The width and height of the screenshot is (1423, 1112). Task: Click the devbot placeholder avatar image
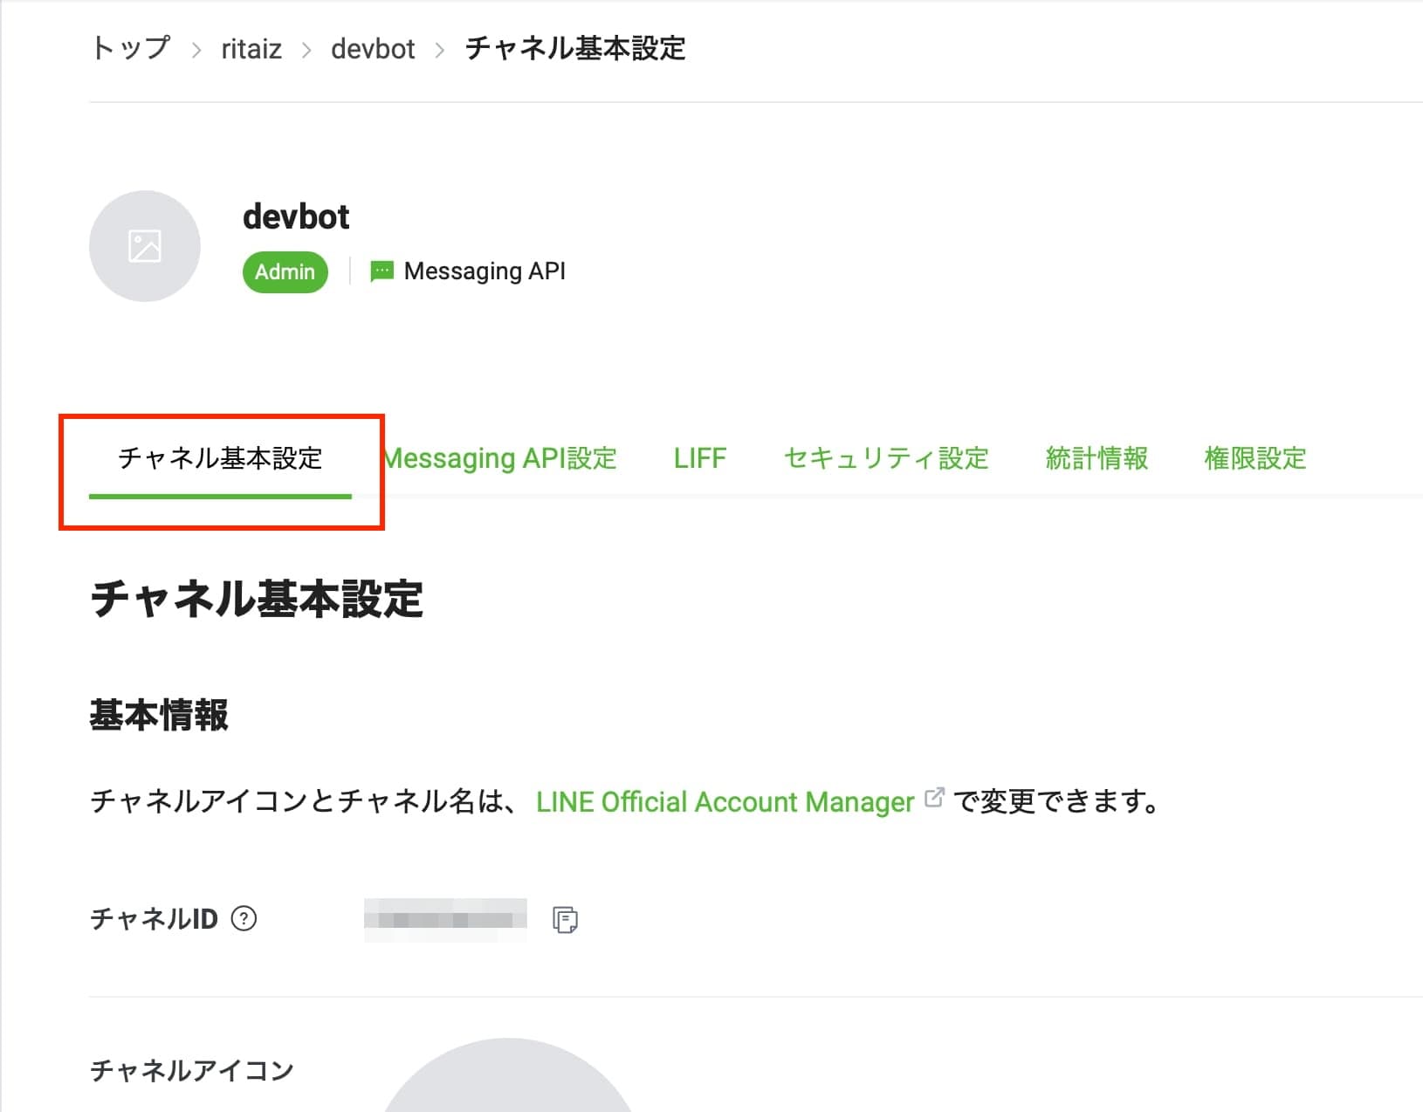click(145, 246)
